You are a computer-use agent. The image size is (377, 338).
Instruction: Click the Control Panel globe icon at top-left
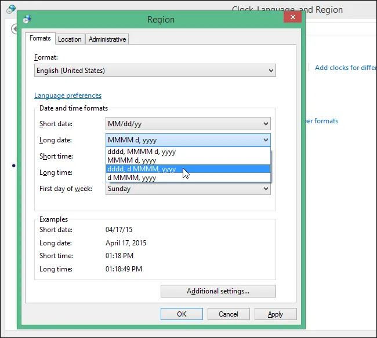click(x=11, y=9)
